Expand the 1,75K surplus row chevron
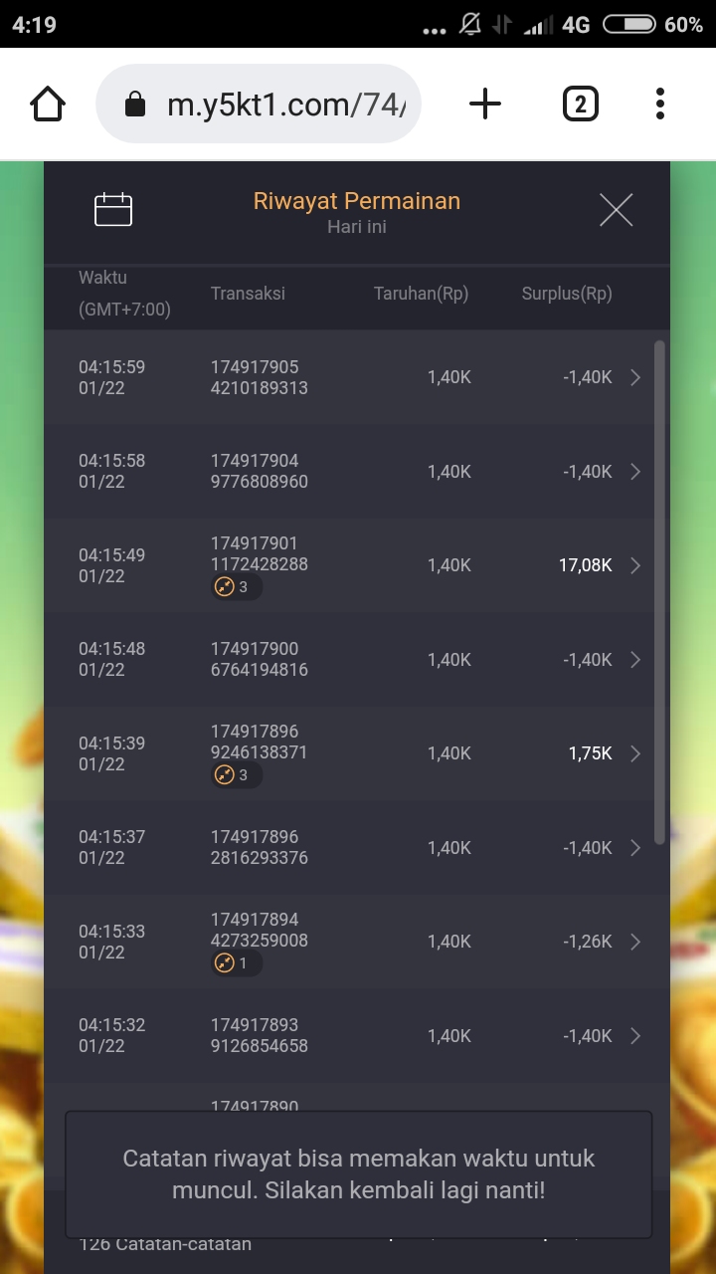This screenshot has width=716, height=1274. coord(635,753)
